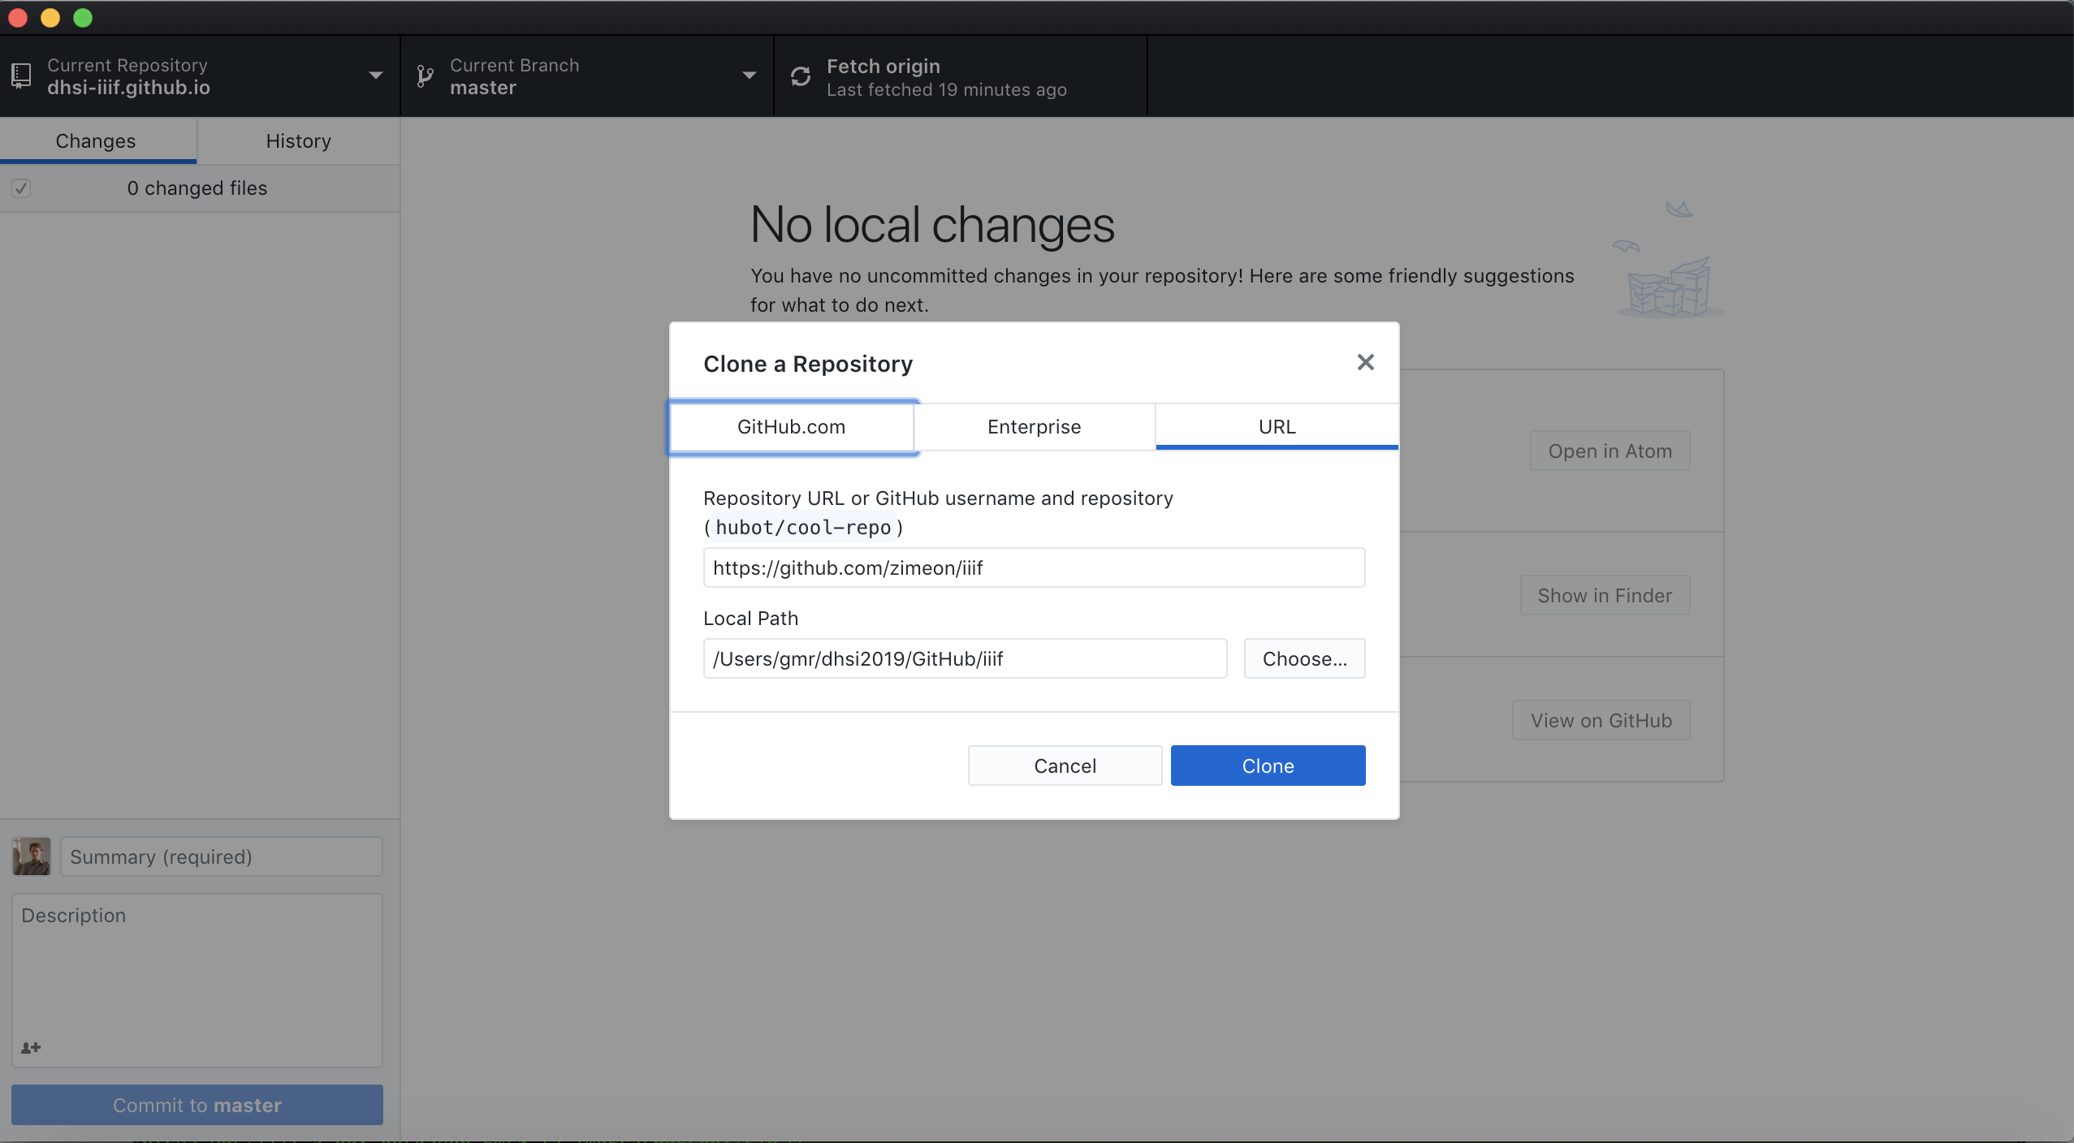Click Commit to master button
This screenshot has height=1143, width=2074.
[197, 1105]
